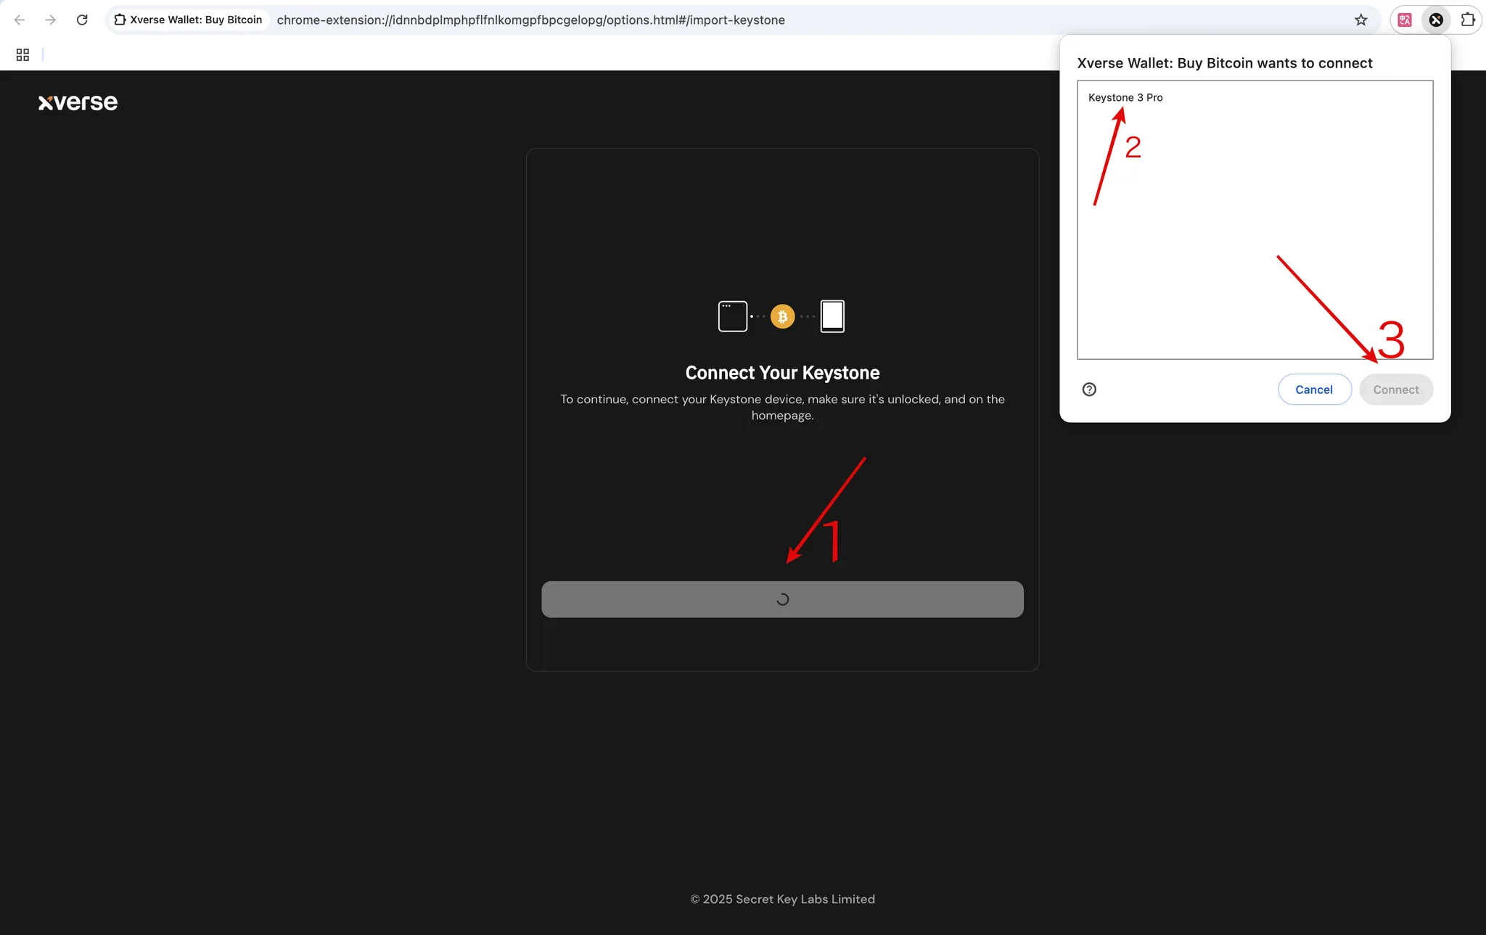Reload the current page
1486x935 pixels.
[x=82, y=20]
